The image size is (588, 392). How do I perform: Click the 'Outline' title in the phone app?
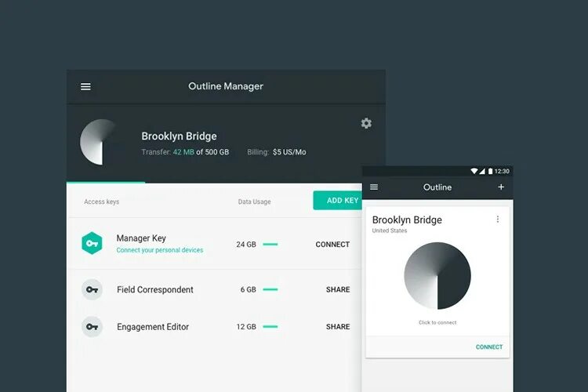[437, 187]
